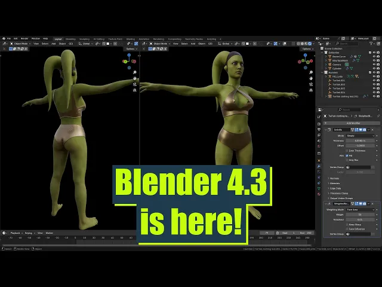Image resolution: width=382 pixels, height=287 pixels.
Task: Expand the Thickness Clamp subpanel
Action: 338,193
